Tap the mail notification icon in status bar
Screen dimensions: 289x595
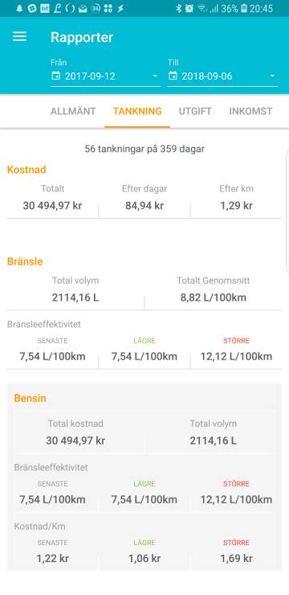[x=83, y=9]
